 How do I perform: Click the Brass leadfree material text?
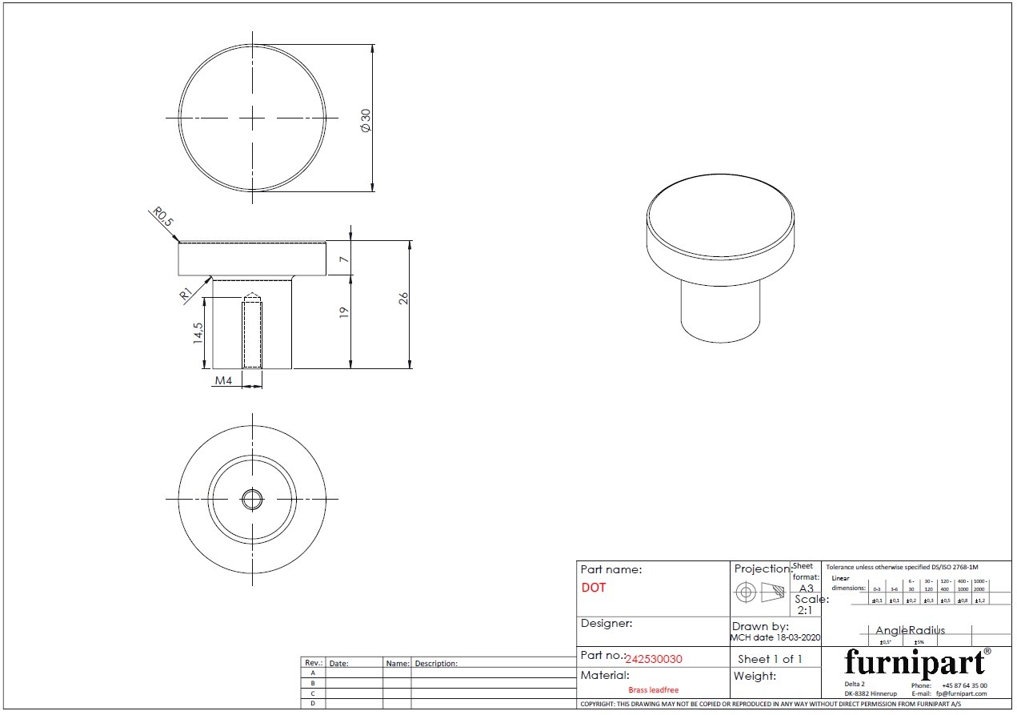coord(653,689)
